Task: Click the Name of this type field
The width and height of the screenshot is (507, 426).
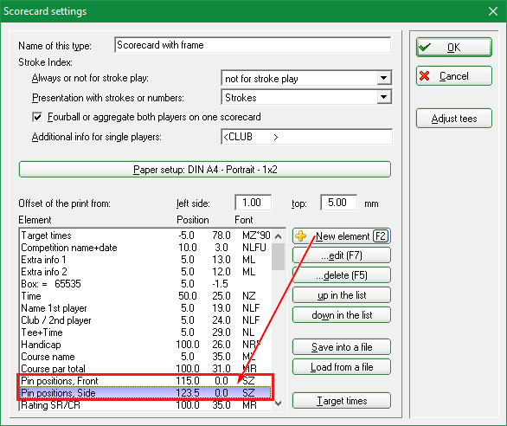Action: (253, 45)
